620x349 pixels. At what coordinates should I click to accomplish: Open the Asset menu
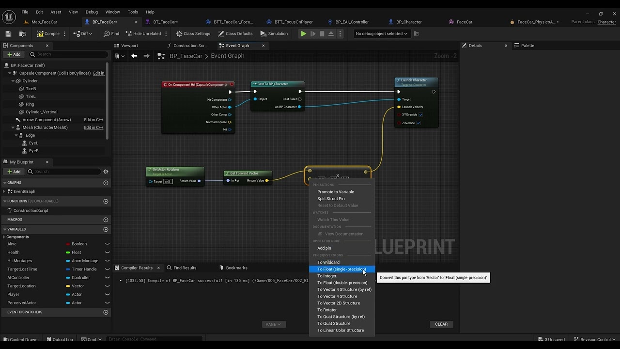(56, 12)
